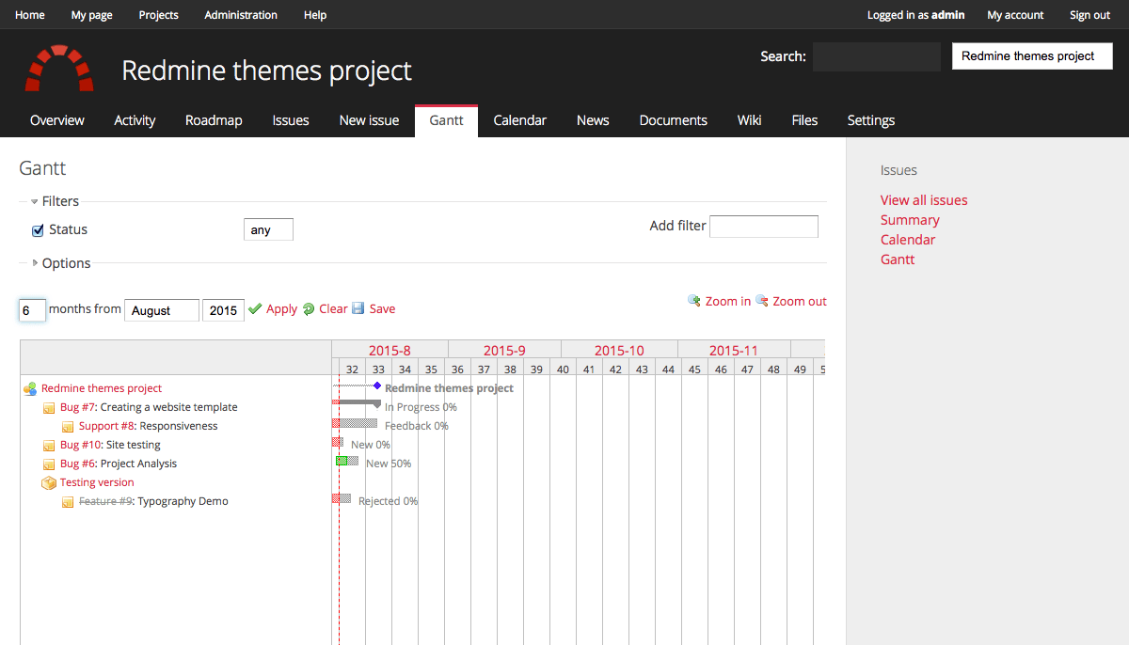Open the Overview tab
This screenshot has height=645, width=1129.
click(57, 120)
